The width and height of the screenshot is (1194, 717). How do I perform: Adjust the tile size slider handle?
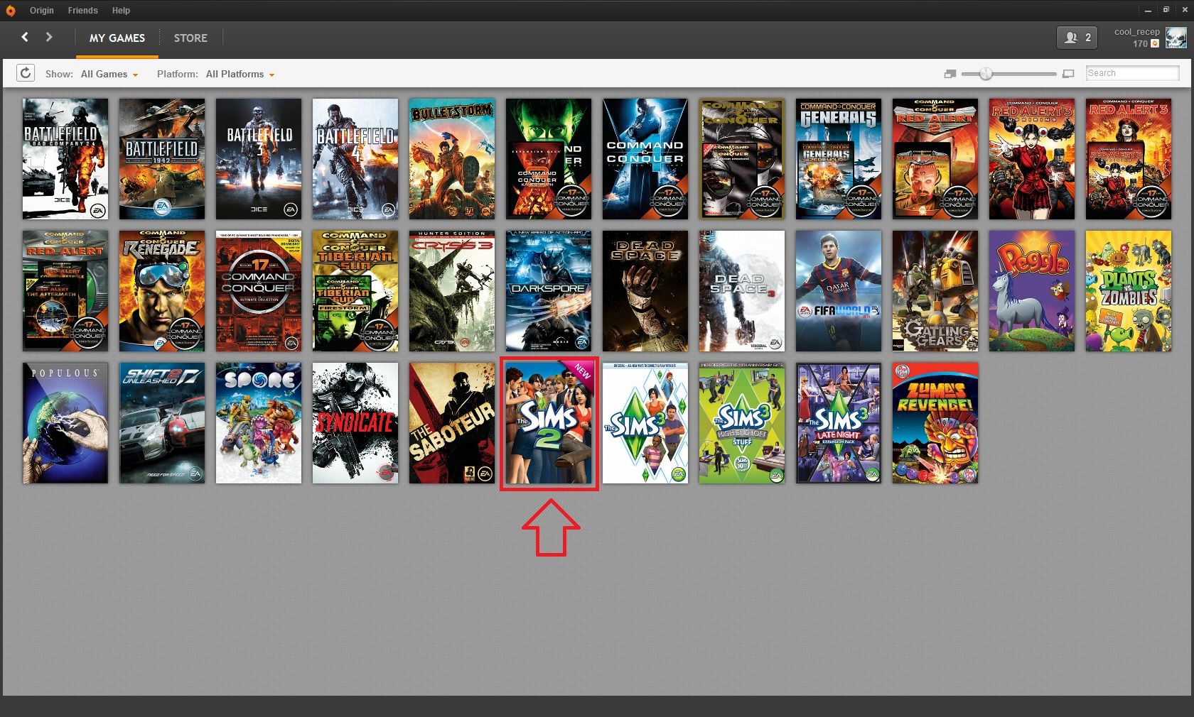[x=986, y=74]
